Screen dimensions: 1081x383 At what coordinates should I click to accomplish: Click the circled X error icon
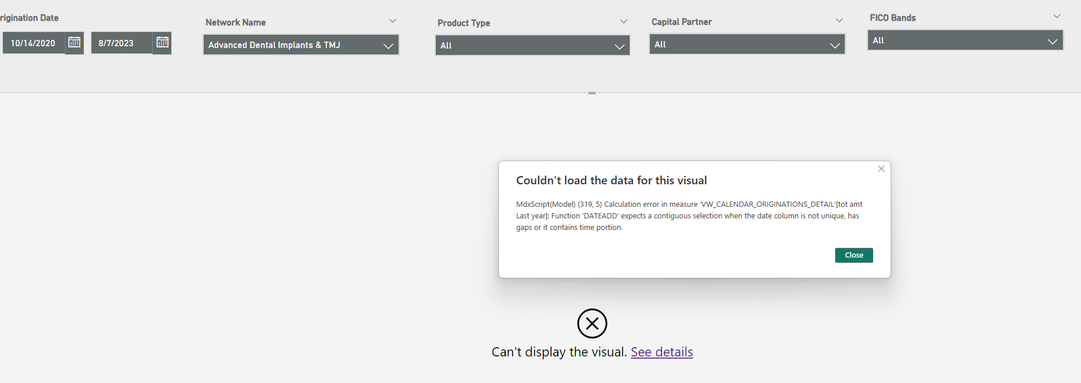592,323
